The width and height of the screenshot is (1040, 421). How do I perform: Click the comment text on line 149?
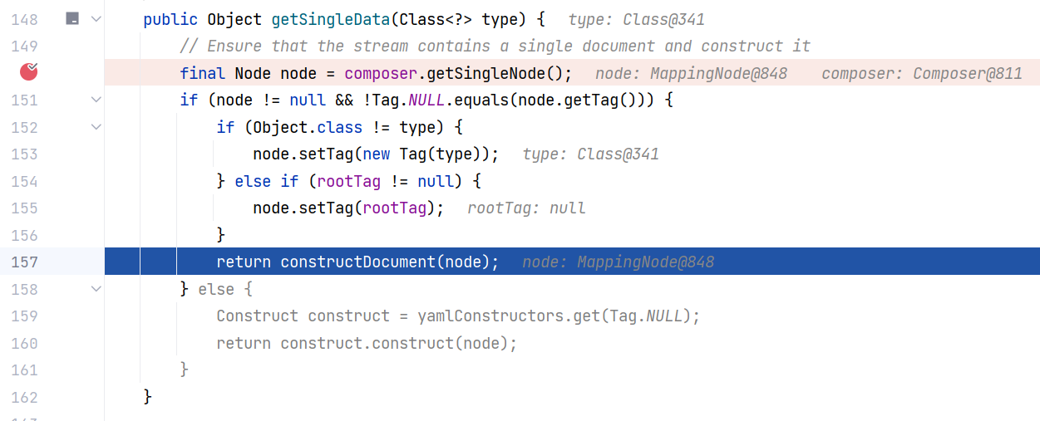(x=495, y=46)
